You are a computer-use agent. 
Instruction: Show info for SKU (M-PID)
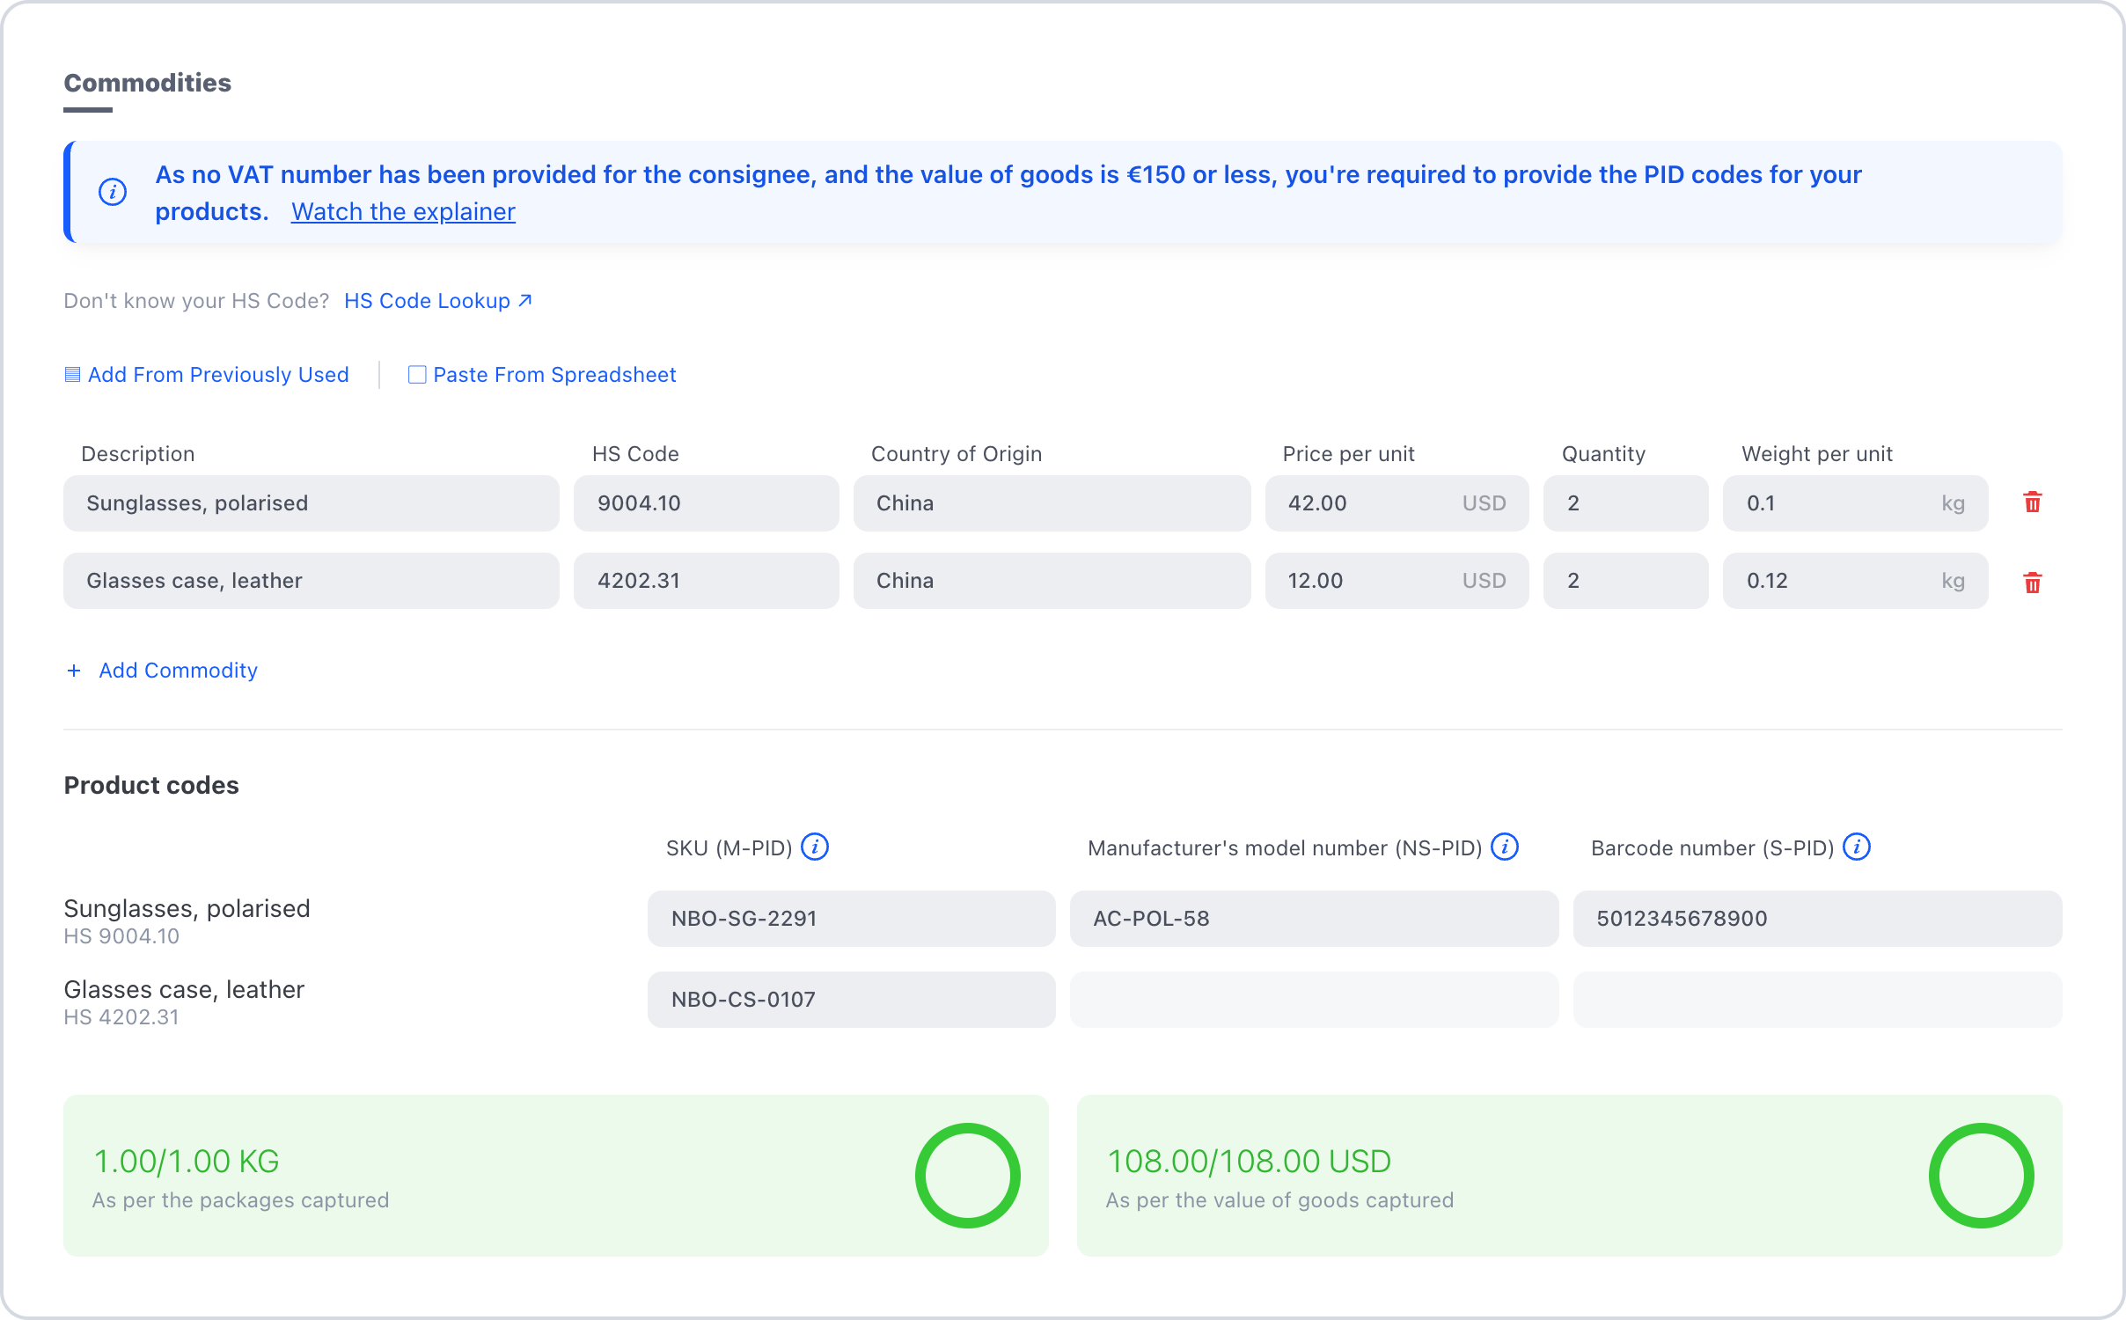pyautogui.click(x=815, y=847)
